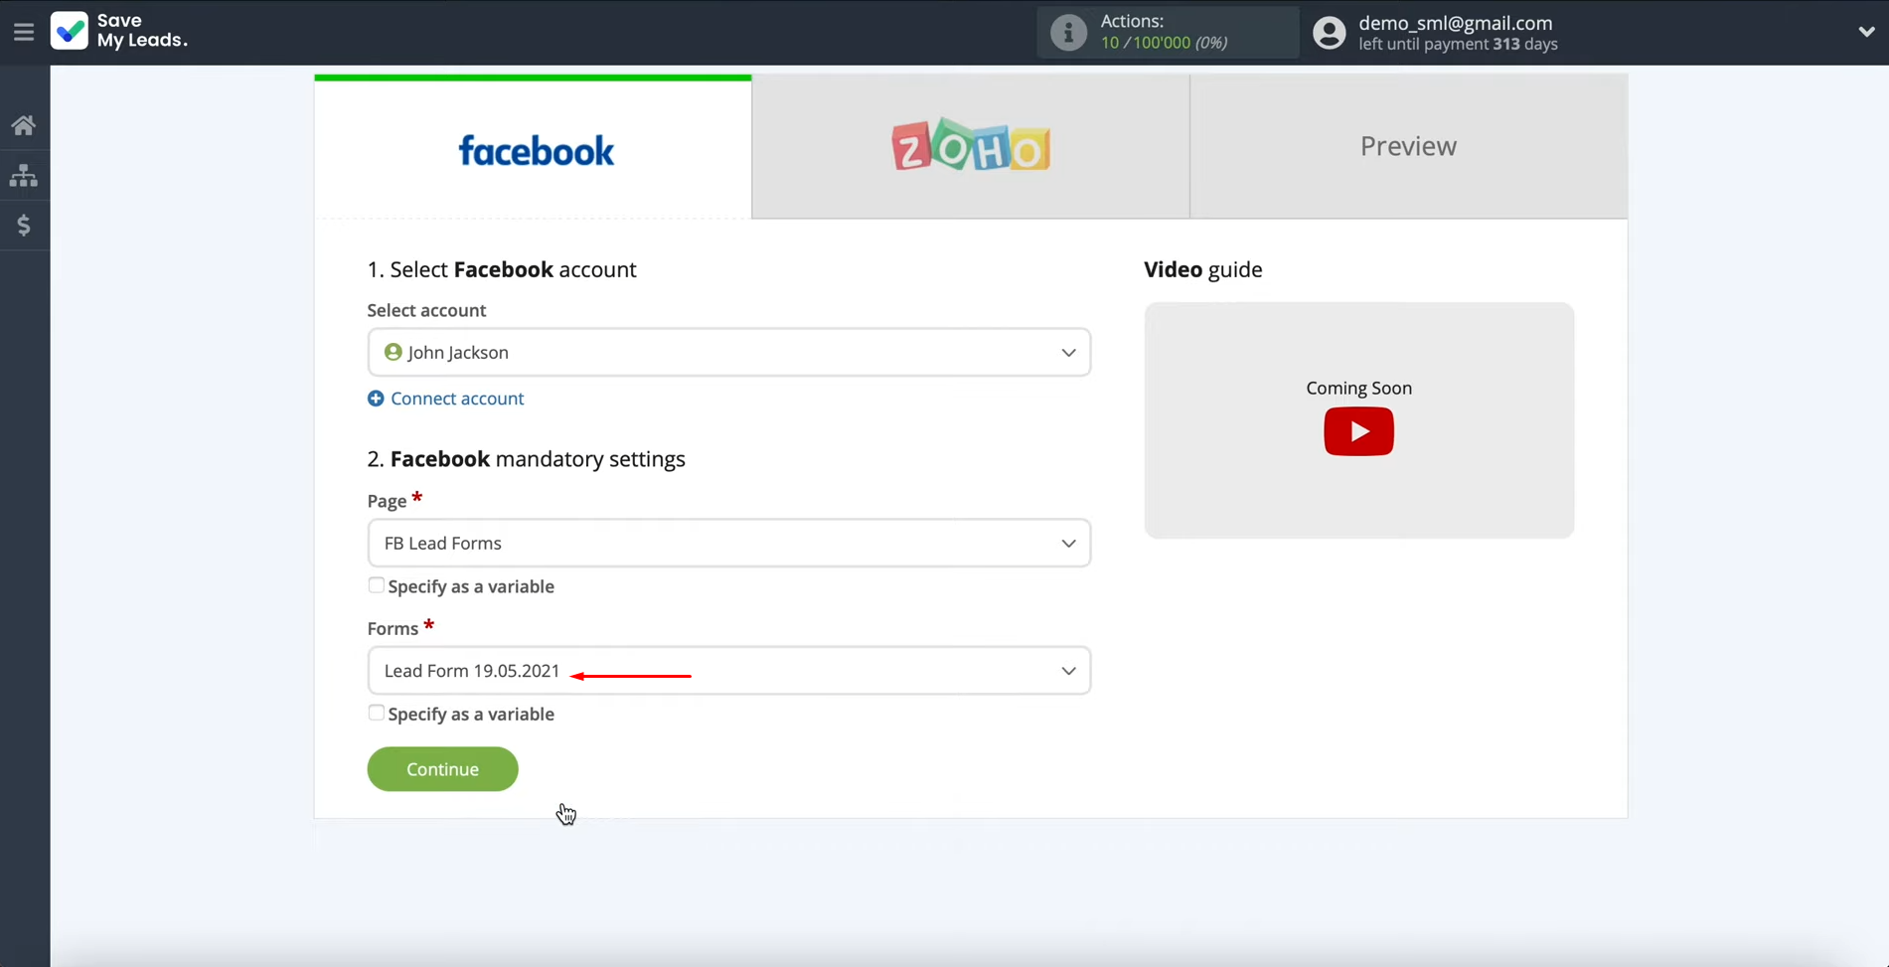1889x967 pixels.
Task: Click the Connect account link
Action: pos(457,399)
